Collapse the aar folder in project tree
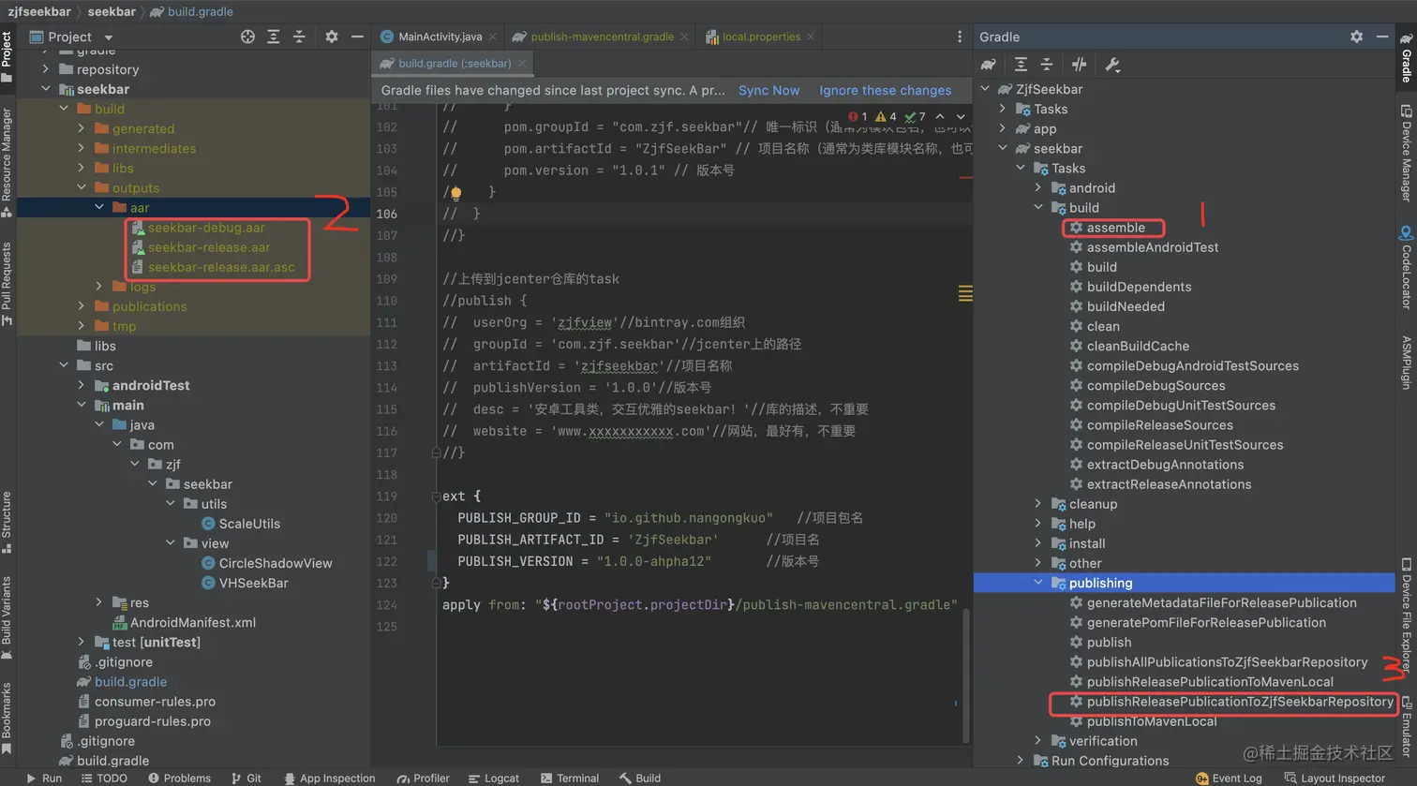 (99, 208)
